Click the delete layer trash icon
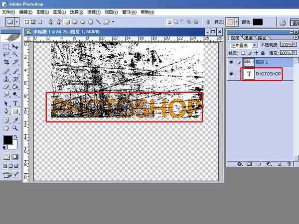299x224 pixels. (x=288, y=163)
